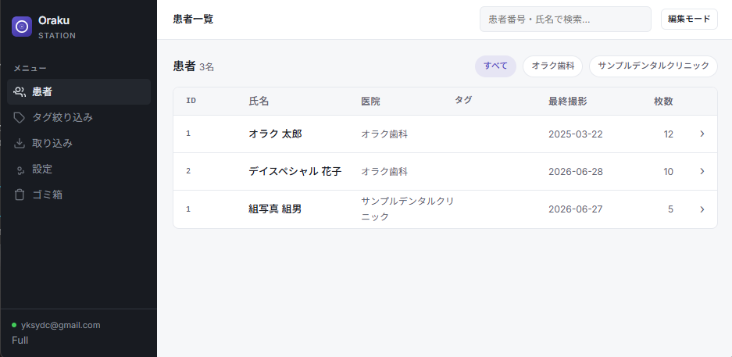Open the ゴミ箱 menu item

click(x=79, y=195)
